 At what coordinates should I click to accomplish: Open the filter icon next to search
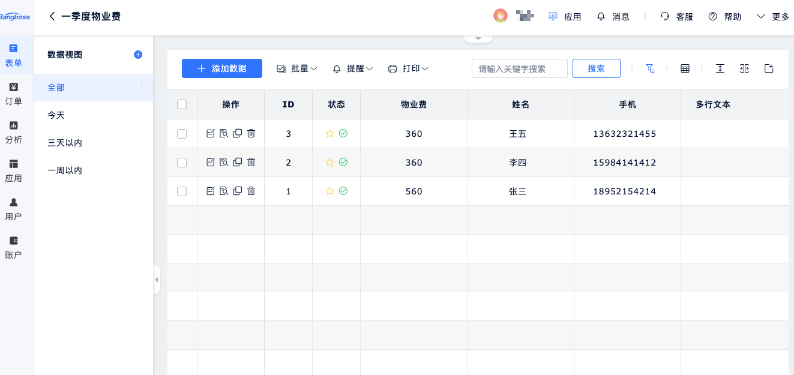[x=650, y=68]
